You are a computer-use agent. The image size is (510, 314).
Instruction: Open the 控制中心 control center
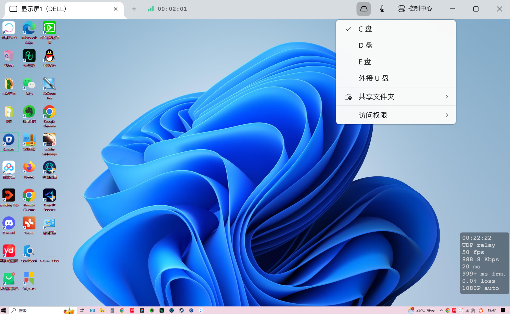point(415,9)
